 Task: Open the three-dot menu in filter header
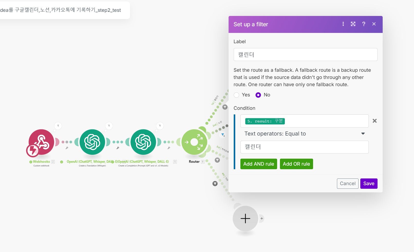click(343, 24)
